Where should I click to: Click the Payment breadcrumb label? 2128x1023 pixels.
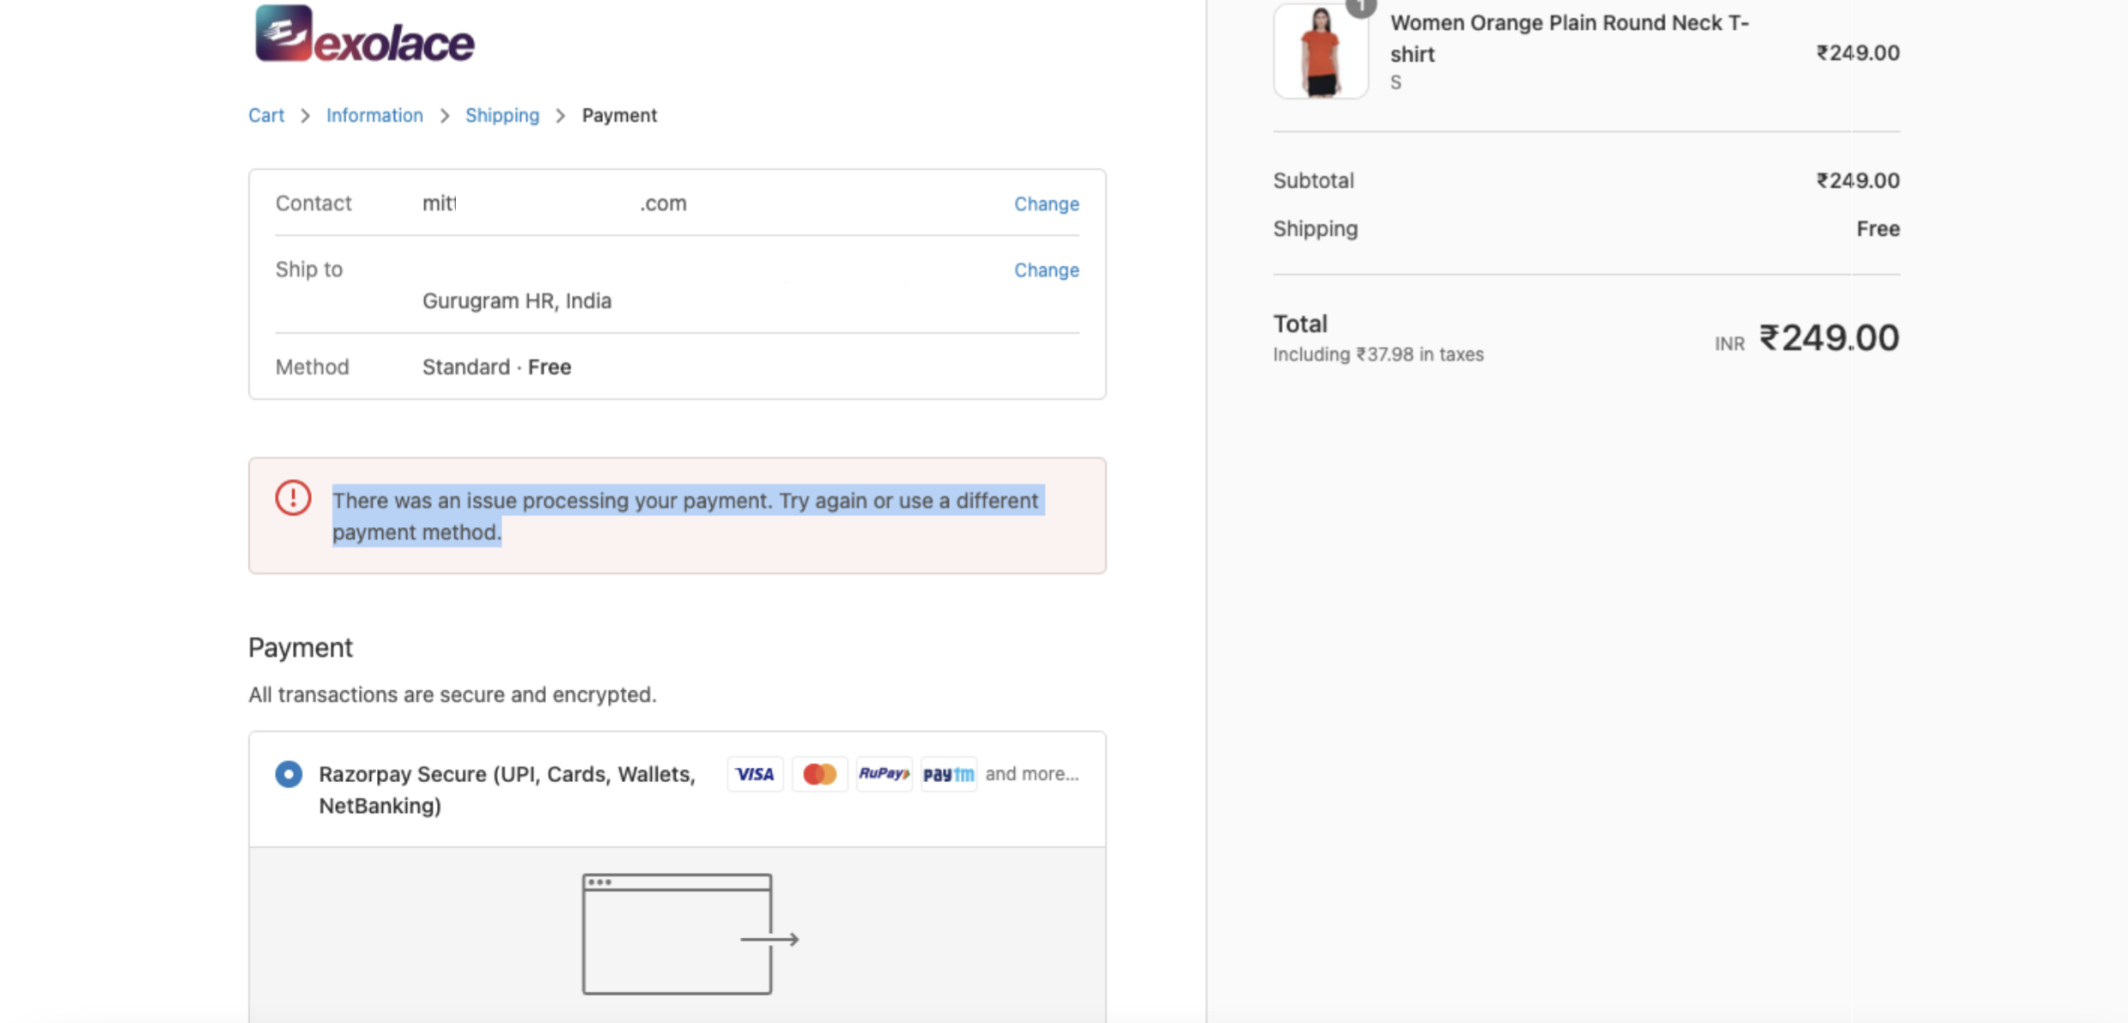[x=619, y=115]
